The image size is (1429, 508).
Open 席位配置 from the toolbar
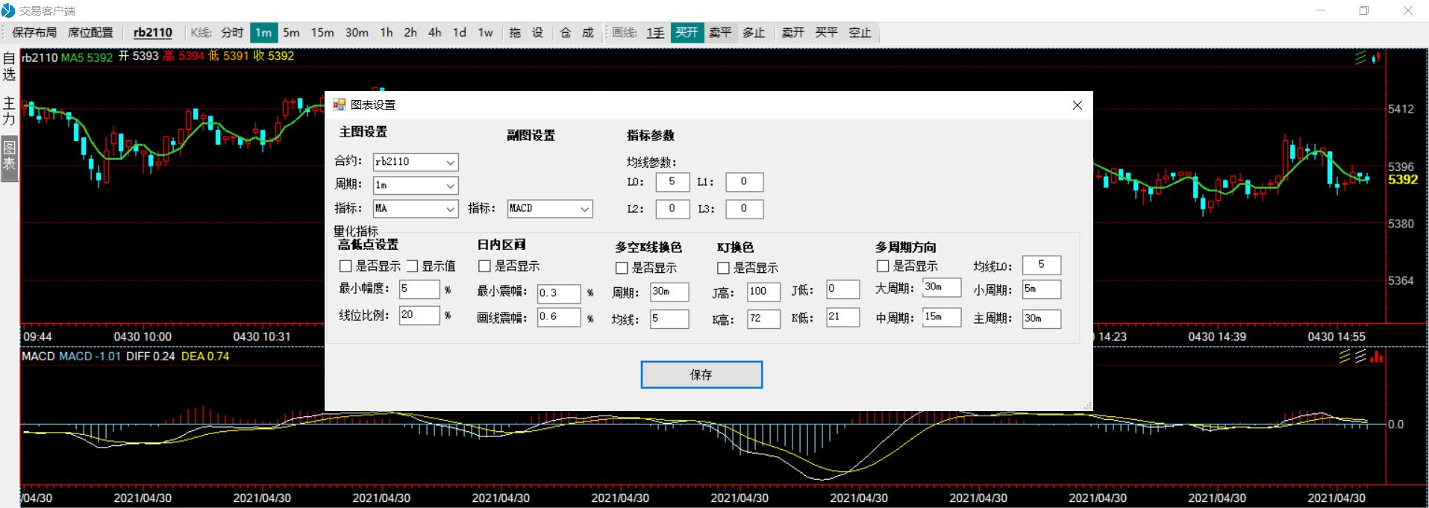(x=90, y=33)
